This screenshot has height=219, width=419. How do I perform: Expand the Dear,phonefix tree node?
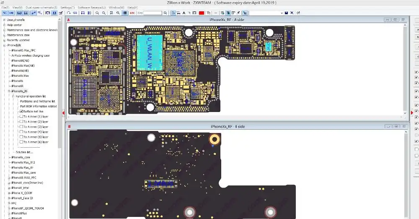click(4, 20)
